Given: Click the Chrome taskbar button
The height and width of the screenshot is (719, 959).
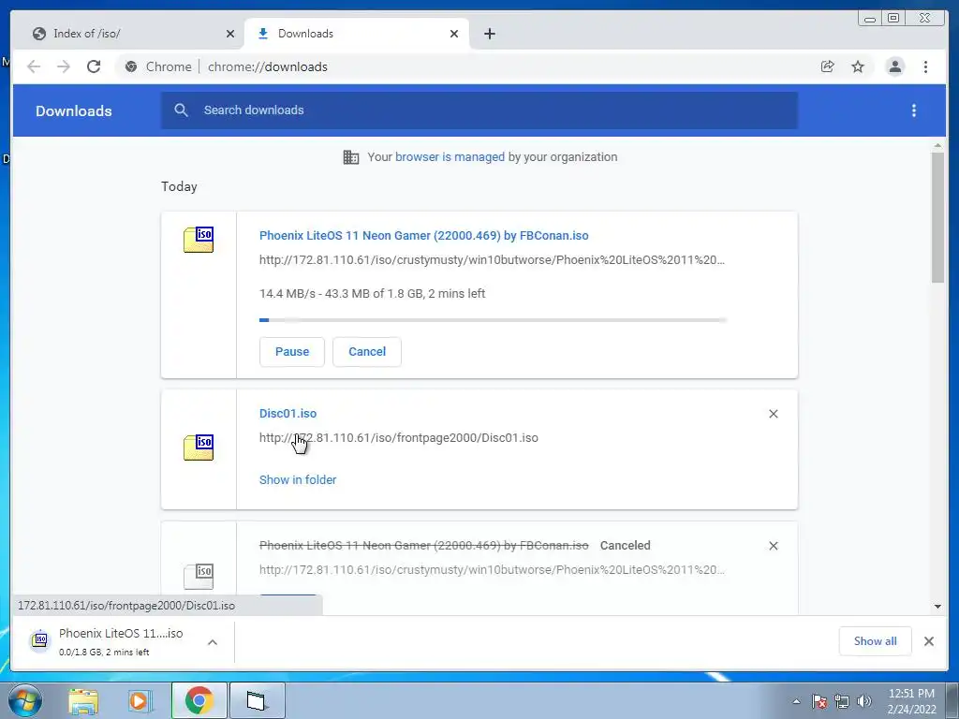Looking at the screenshot, I should (199, 700).
